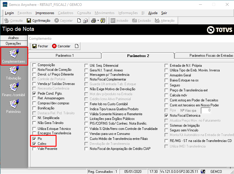Click the 05/01/2020 date in status bar

click(133, 172)
